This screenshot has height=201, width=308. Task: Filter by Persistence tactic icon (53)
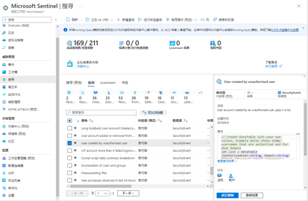click(122, 92)
